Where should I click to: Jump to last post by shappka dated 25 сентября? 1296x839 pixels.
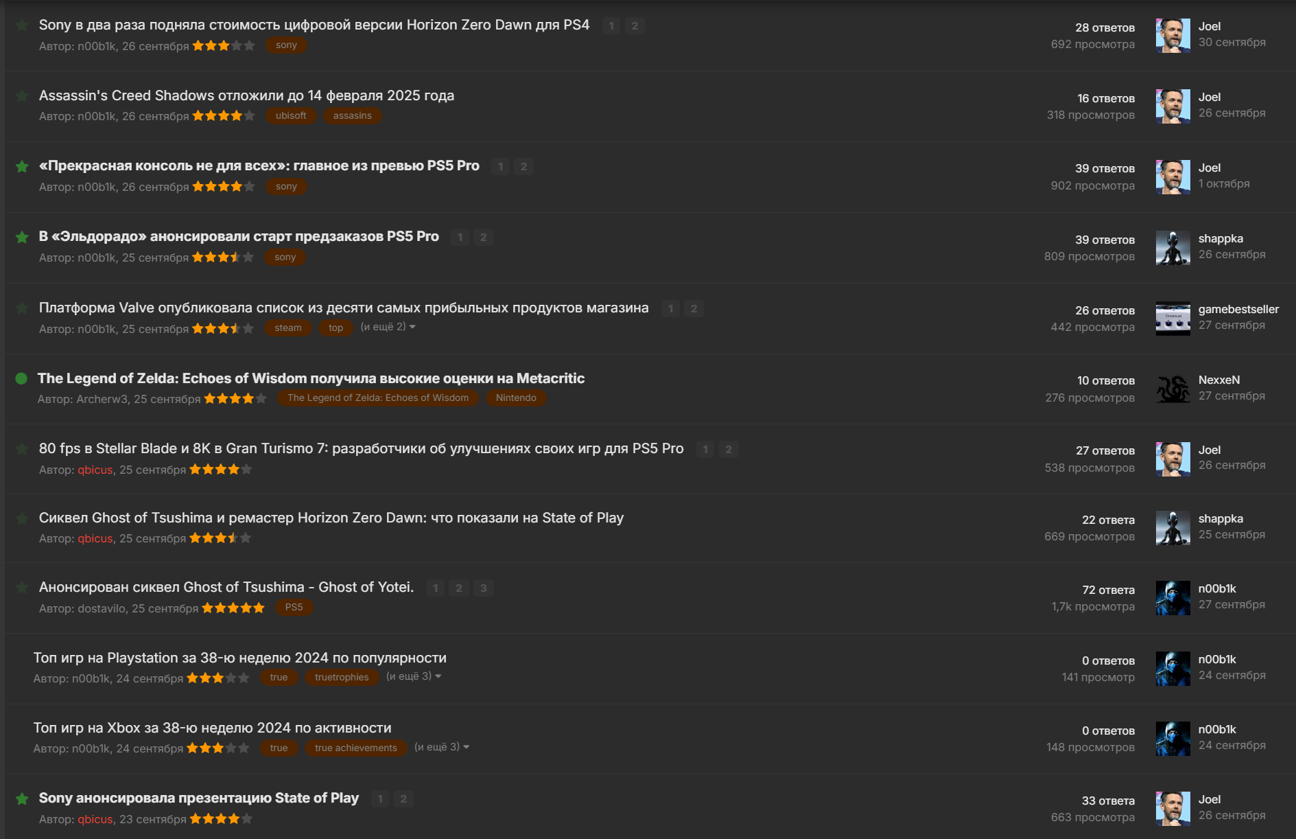coord(1232,535)
